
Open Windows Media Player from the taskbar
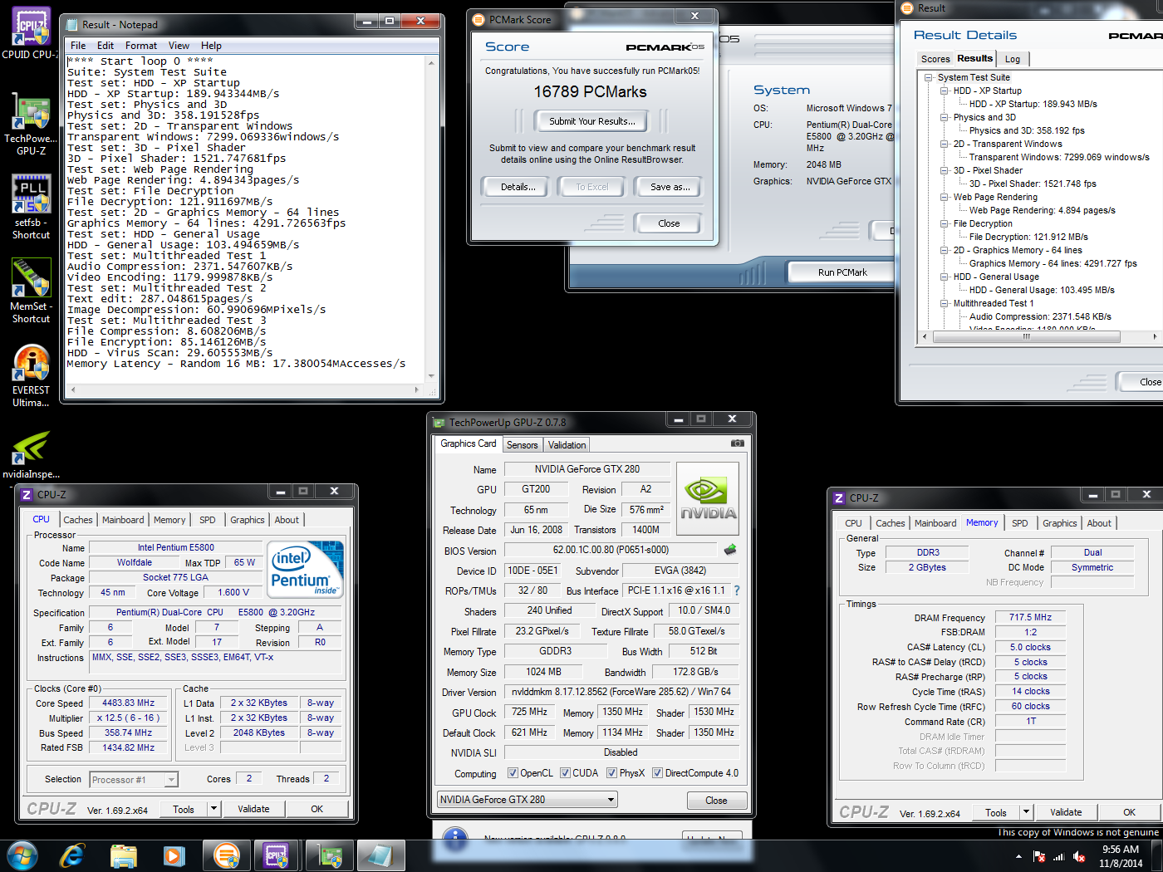coord(174,855)
